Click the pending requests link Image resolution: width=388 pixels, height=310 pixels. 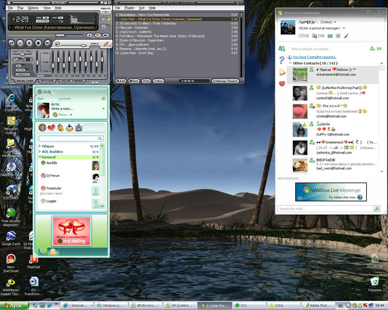tap(314, 57)
